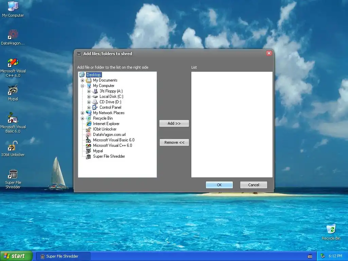Click the tray icon beside the clock

[323, 256]
